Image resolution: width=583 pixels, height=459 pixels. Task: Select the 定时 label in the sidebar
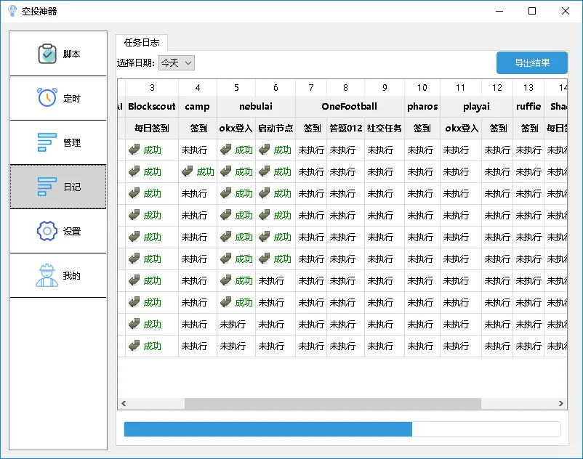[x=72, y=99]
